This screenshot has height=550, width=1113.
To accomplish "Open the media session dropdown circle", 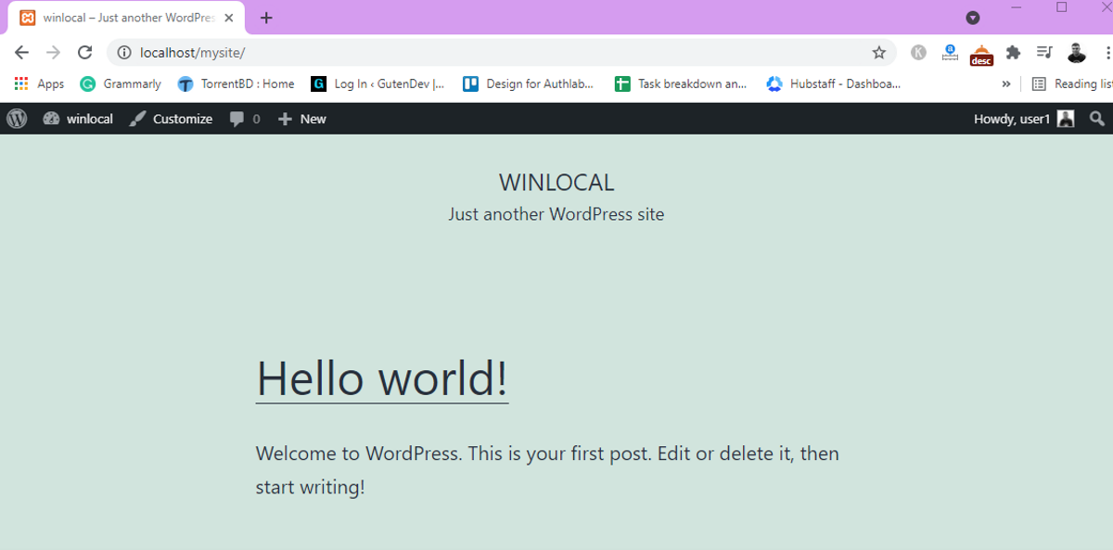I will (973, 17).
